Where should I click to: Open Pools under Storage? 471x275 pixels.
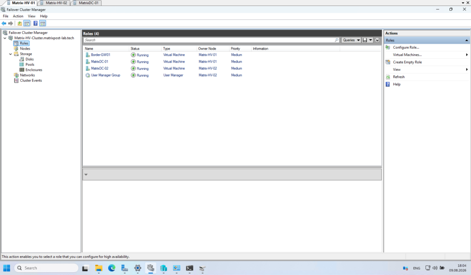point(30,64)
